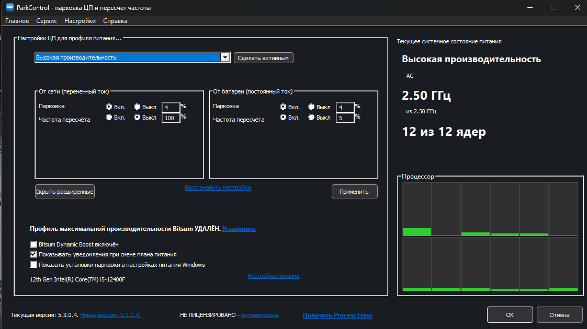Screen dimensions: 587x329
Task: Open the Справка menu
Action: [115, 21]
